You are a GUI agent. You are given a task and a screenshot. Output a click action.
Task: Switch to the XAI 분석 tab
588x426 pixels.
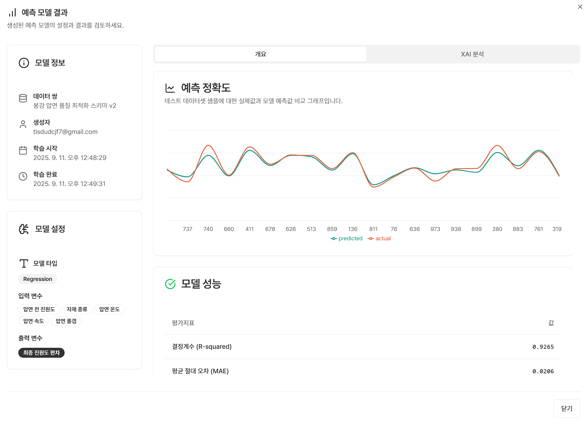[472, 54]
